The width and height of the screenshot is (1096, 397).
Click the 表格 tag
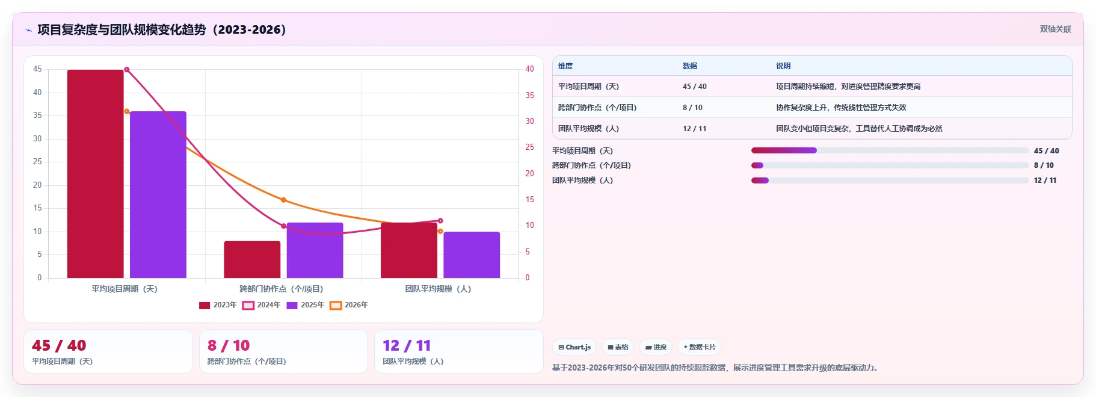618,347
